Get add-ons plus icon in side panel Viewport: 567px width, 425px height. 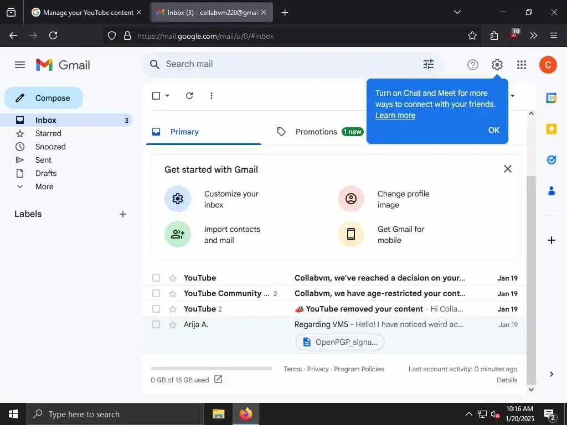[x=551, y=240]
